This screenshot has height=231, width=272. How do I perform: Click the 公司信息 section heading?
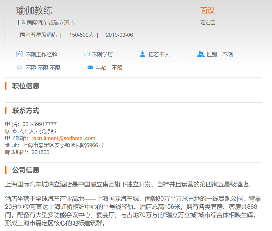point(26,170)
